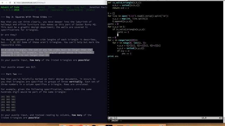Image resolution: width=225 pixels, height=126 pixels.
Task: Click the "G = []" code line
Action: coord(111,13)
